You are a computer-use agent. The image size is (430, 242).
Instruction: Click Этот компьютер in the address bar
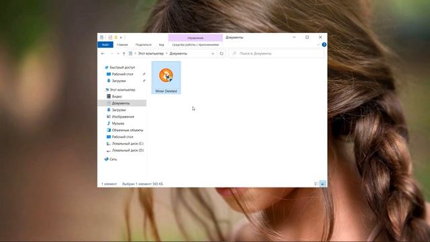[150, 54]
